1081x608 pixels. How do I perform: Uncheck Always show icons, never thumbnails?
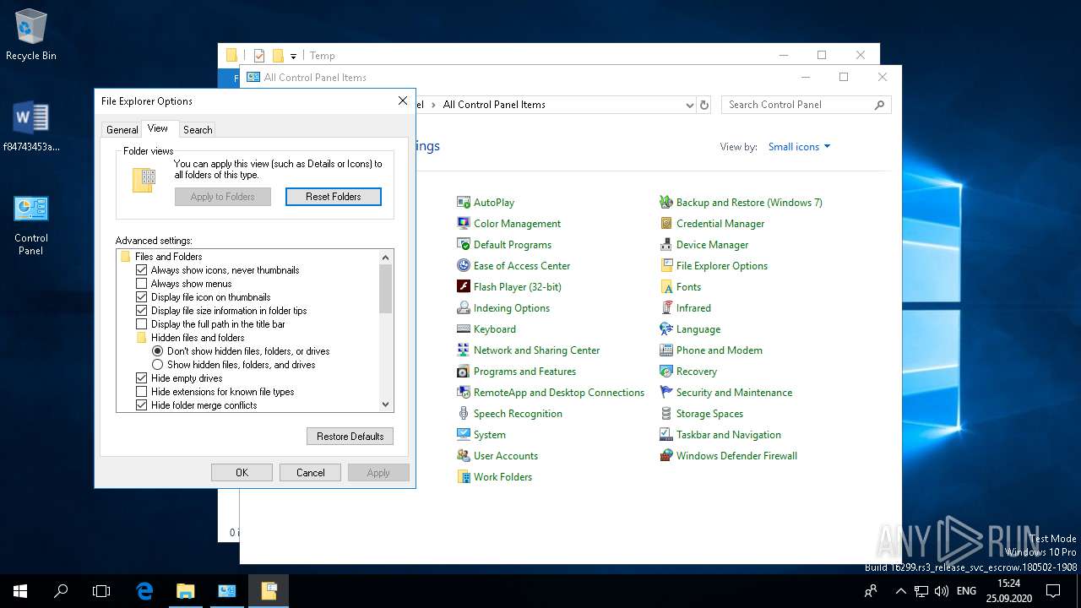[142, 270]
